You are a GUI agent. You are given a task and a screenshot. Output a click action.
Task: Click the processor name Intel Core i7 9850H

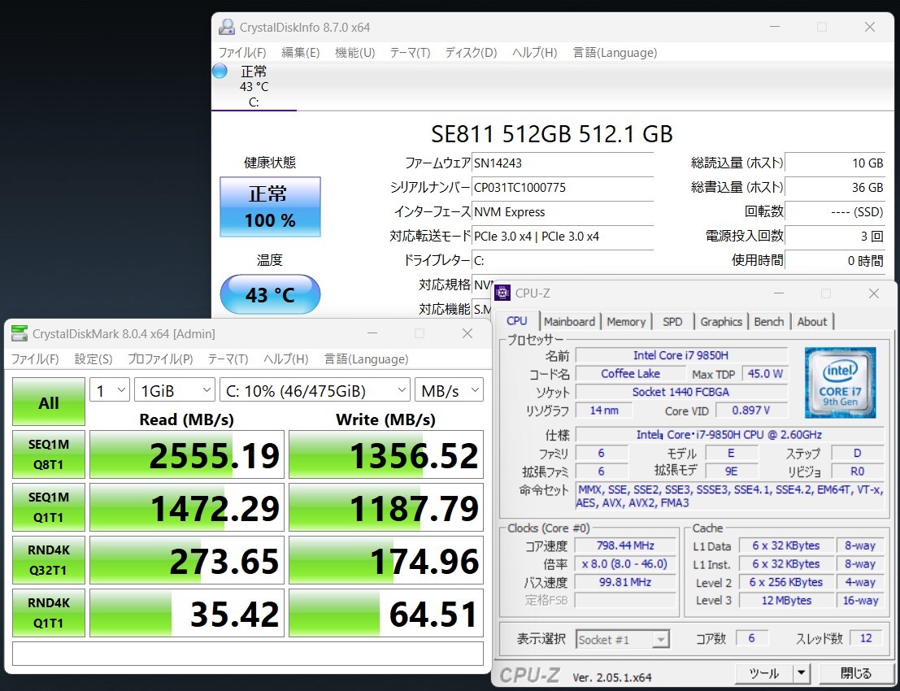click(x=681, y=355)
